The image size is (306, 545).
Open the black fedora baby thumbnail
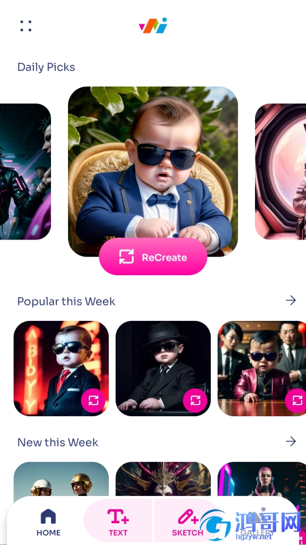(163, 368)
